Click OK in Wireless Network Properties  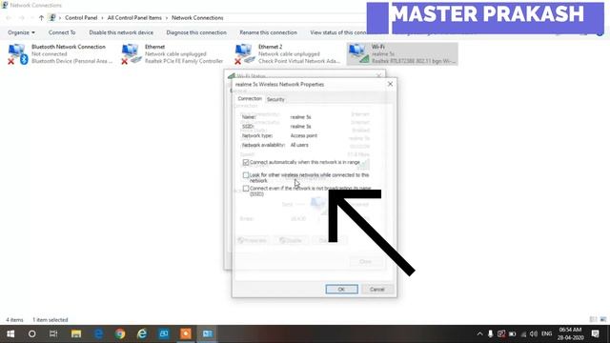[x=341, y=289]
